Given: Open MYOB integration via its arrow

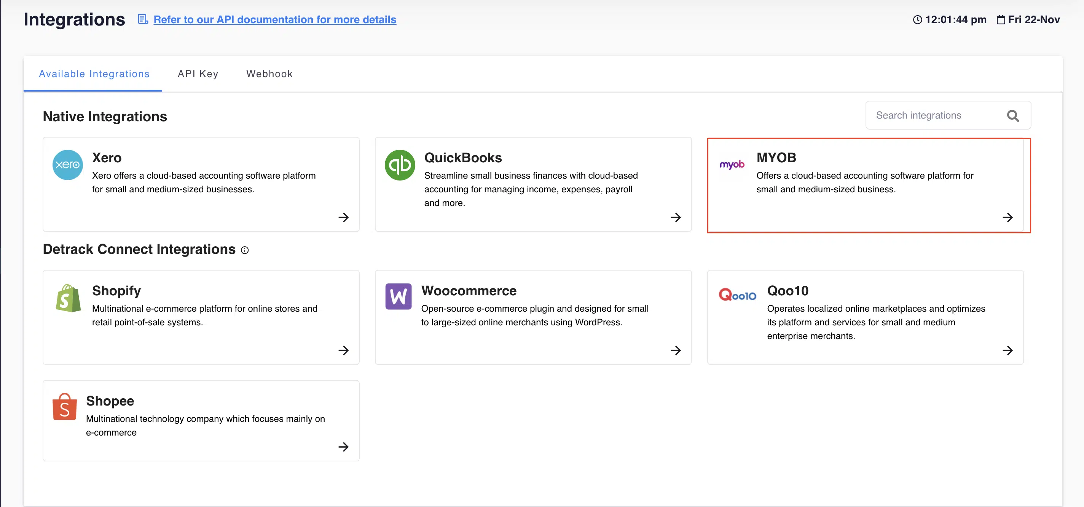Looking at the screenshot, I should [1007, 217].
